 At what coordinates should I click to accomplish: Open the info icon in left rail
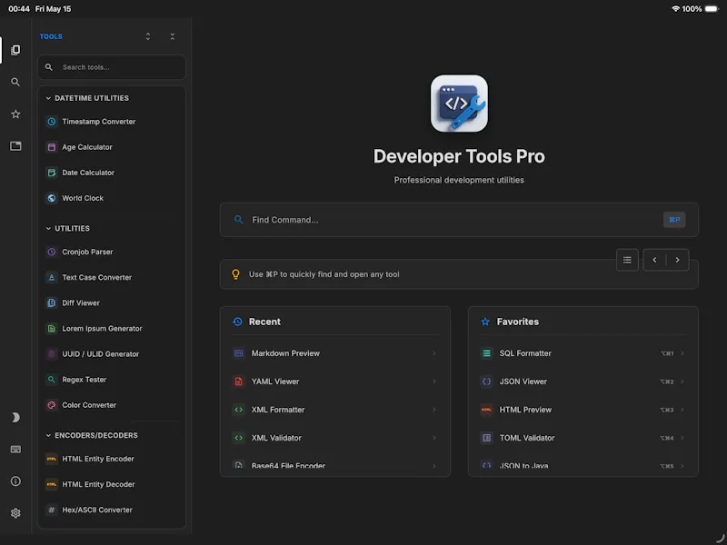pos(15,481)
